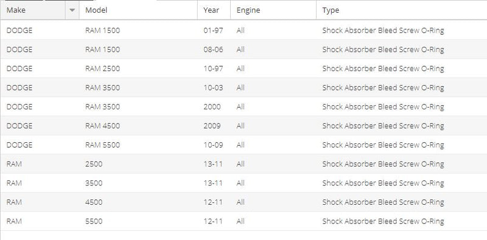Select the RAM 5500 row at the bottom
487x240 pixels.
pyautogui.click(x=244, y=221)
